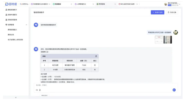
Task: Click the 智能报销助手 page title
Action: pyautogui.click(x=39, y=12)
